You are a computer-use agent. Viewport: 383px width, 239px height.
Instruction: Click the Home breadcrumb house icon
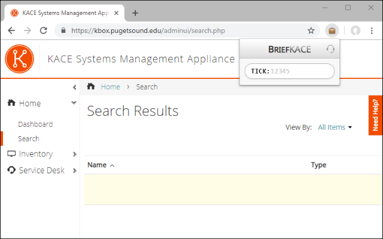91,87
